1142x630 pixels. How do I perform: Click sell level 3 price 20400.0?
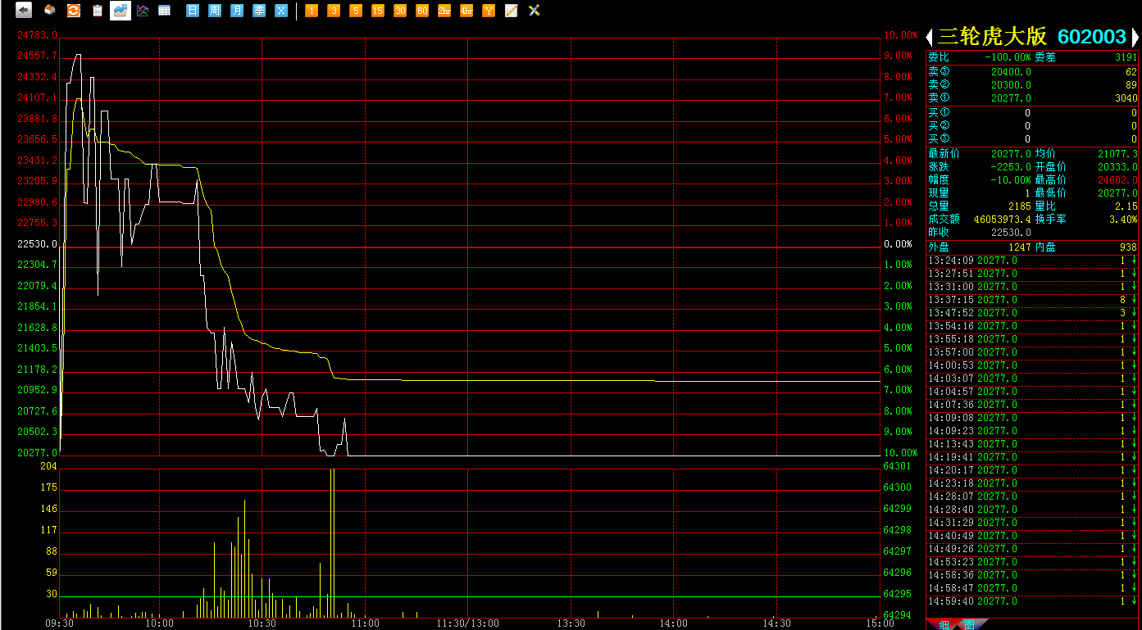[1012, 72]
